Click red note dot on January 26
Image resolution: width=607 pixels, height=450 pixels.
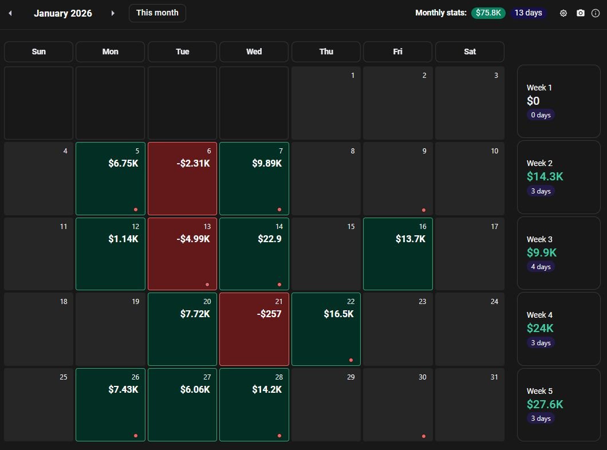pyautogui.click(x=136, y=435)
